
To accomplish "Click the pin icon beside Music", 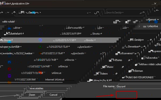I will coord(123,67).
